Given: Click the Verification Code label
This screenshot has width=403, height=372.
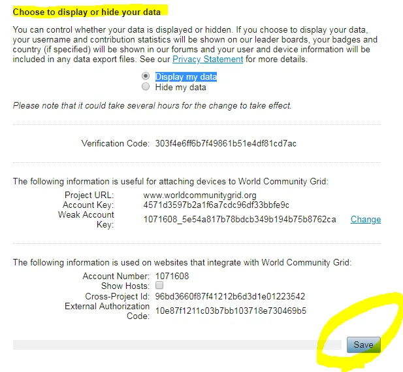Looking at the screenshot, I should 116,143.
